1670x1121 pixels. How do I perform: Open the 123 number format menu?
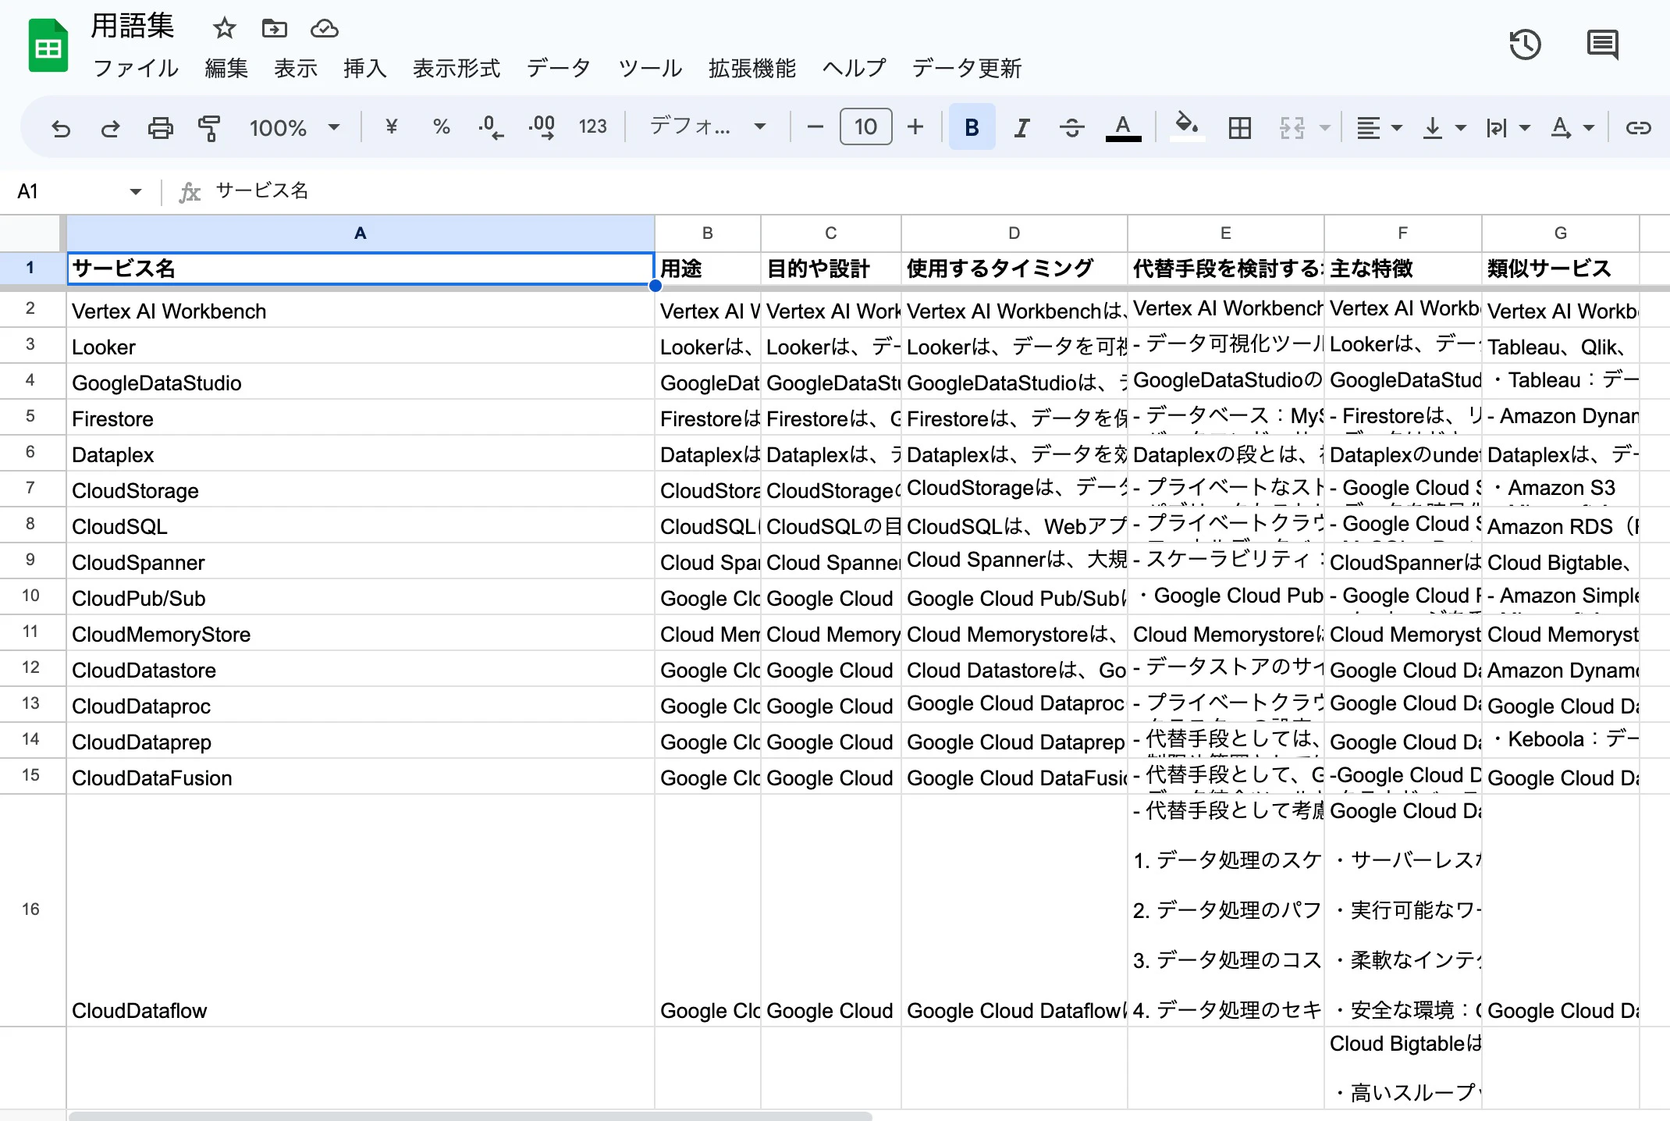592,126
